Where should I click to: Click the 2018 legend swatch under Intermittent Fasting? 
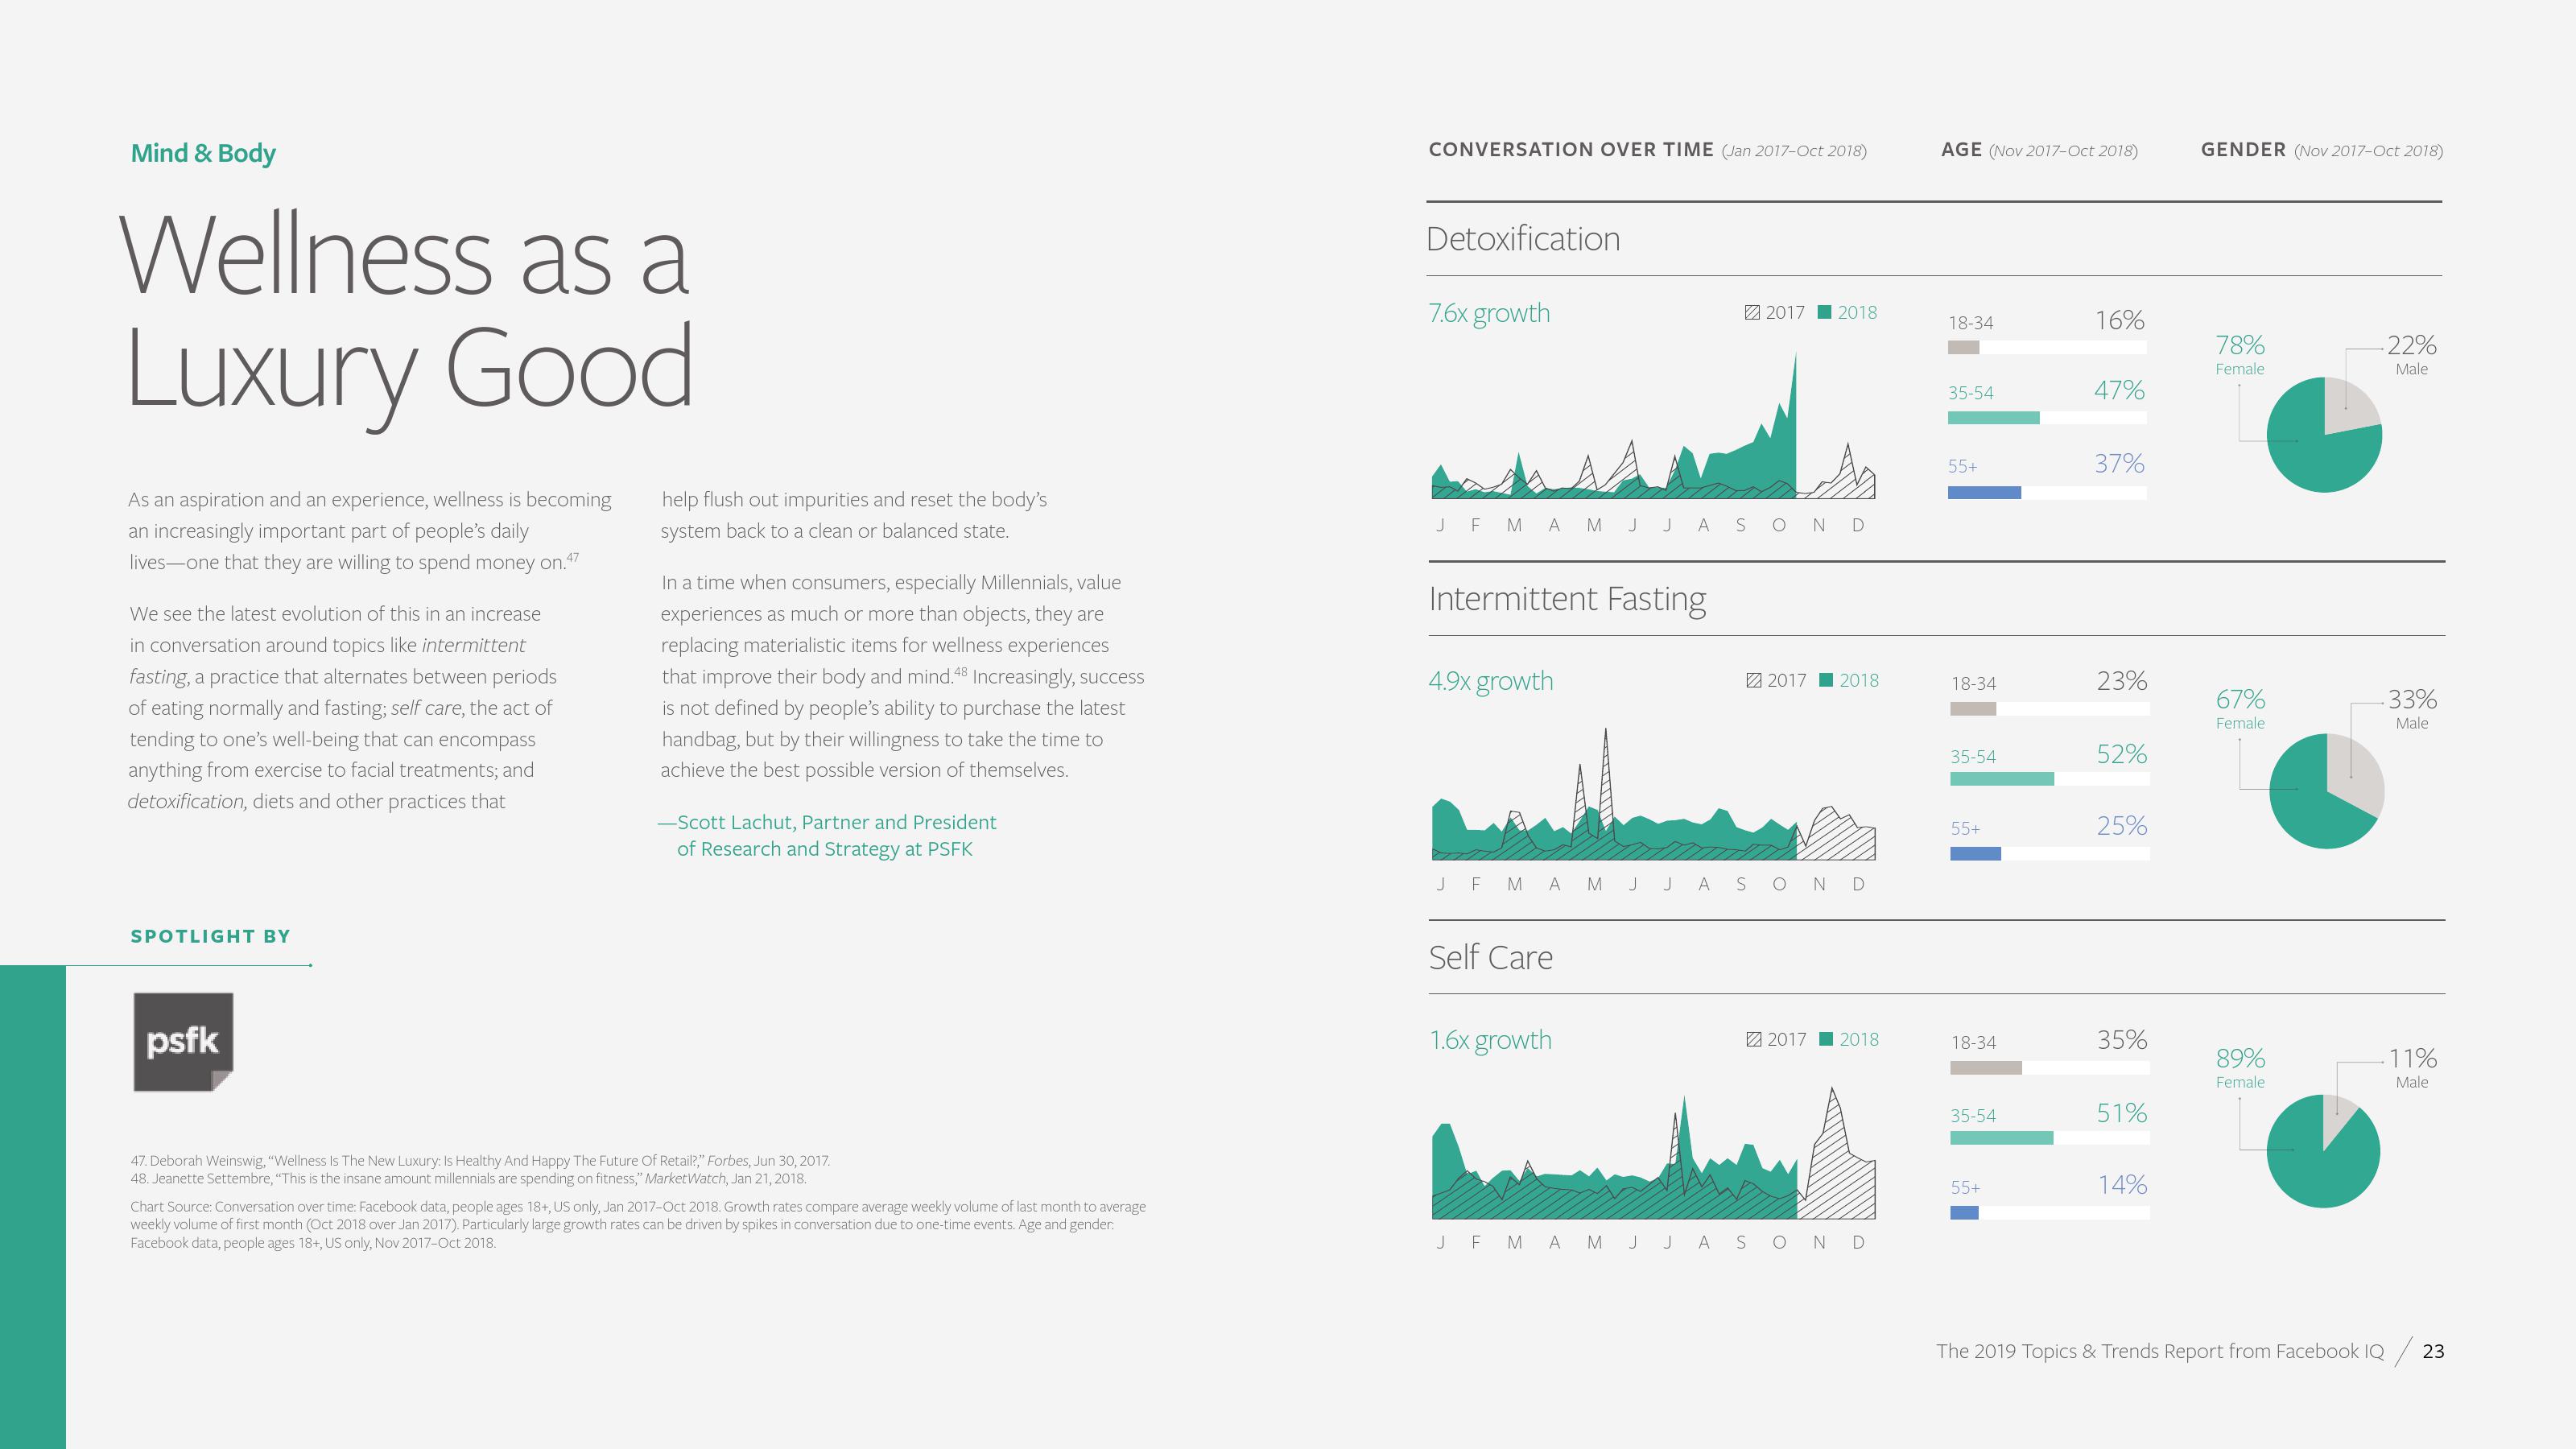(1826, 680)
